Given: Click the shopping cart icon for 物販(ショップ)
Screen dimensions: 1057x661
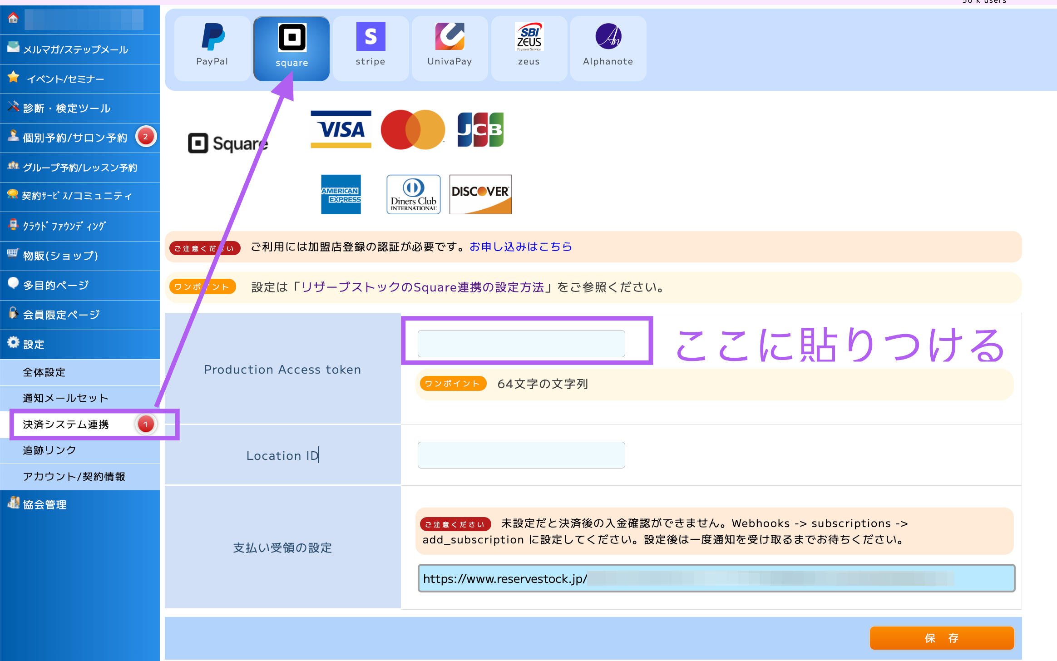Looking at the screenshot, I should point(13,253).
